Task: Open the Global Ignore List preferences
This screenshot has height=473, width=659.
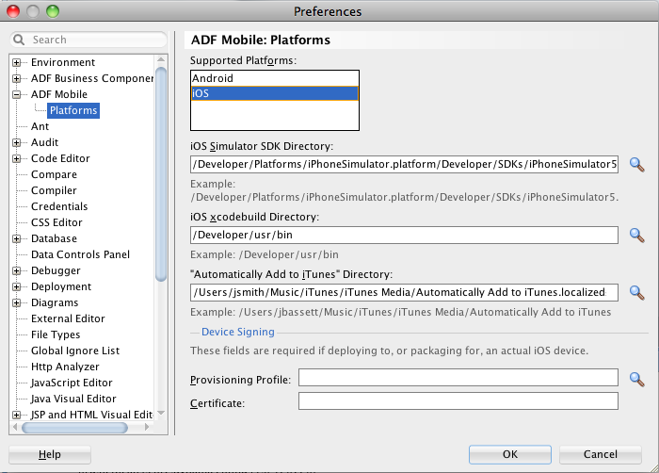Action: (x=75, y=351)
